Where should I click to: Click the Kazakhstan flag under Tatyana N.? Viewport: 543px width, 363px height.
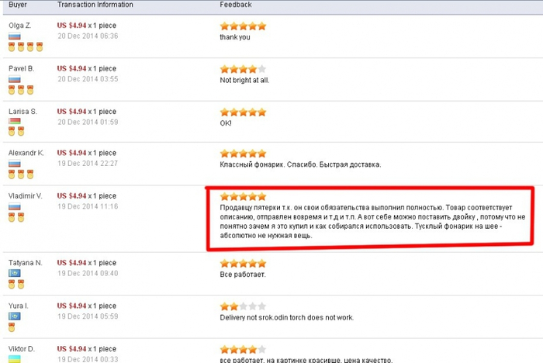15,273
